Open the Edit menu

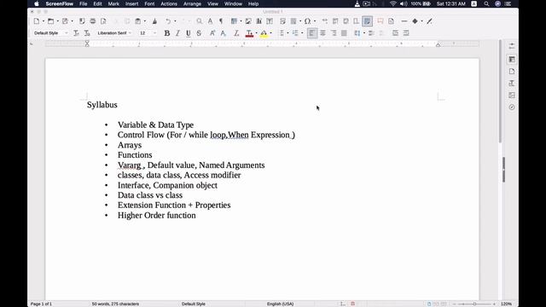pos(97,3)
